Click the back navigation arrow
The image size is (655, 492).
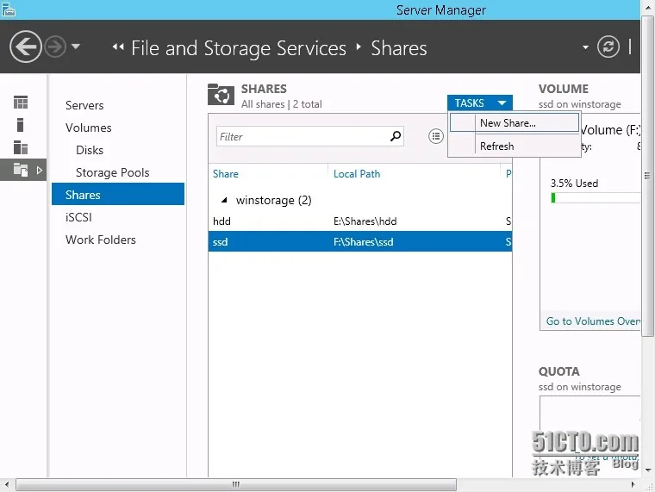click(26, 47)
